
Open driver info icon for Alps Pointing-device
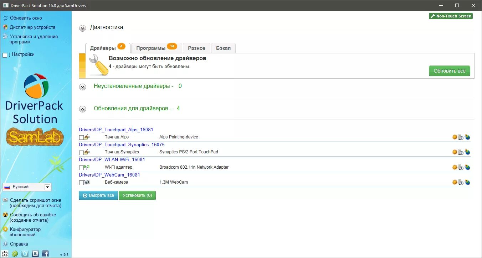coord(461,137)
